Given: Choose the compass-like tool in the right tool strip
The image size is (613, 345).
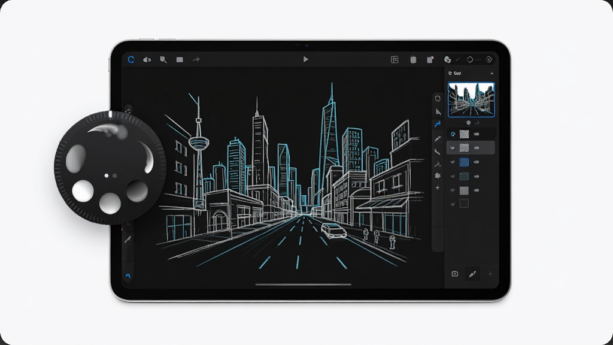Looking at the screenshot, I should point(438,164).
